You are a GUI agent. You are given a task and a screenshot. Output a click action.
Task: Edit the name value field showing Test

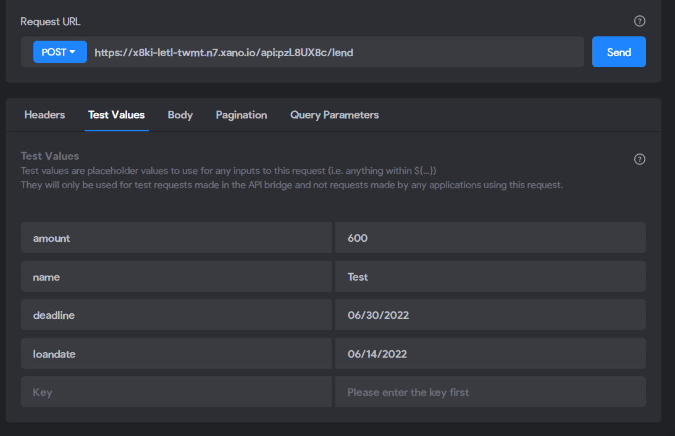click(490, 276)
